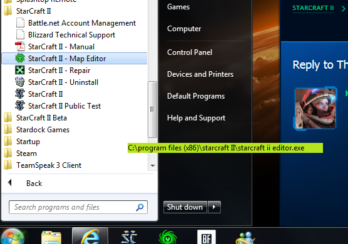The height and width of the screenshot is (244, 348).
Task: Select 'StarCraft II - Uninstall' text entry
Action: pyautogui.click(x=63, y=82)
